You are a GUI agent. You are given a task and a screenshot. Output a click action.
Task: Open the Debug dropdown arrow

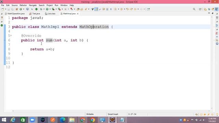(x=44, y=9)
